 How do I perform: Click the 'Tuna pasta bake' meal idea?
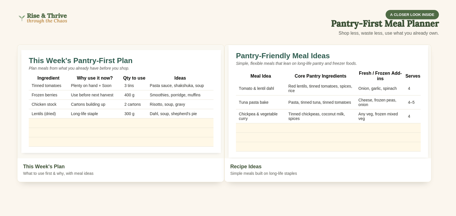point(254,103)
